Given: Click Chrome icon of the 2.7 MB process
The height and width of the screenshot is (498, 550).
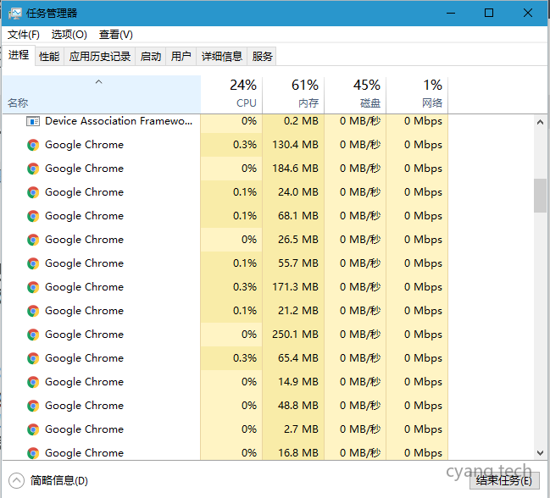Looking at the screenshot, I should 33,429.
